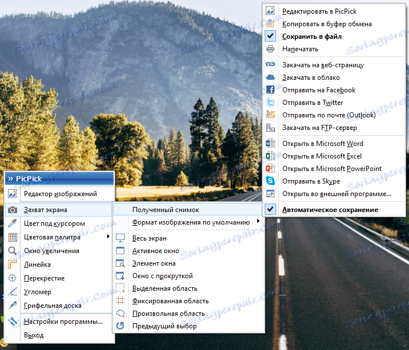Click the FTP server icon

click(x=270, y=128)
